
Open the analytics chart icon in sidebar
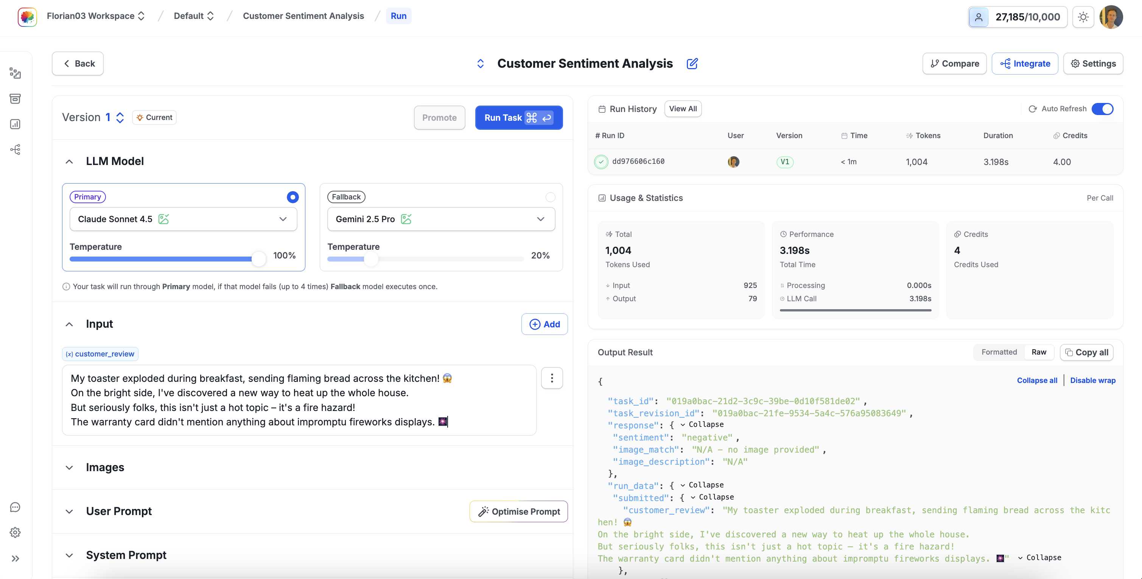pyautogui.click(x=15, y=124)
